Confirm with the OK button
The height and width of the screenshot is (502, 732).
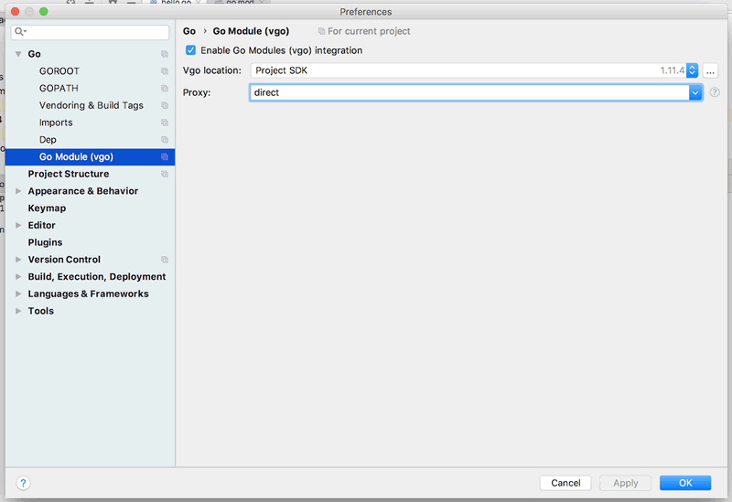click(685, 483)
